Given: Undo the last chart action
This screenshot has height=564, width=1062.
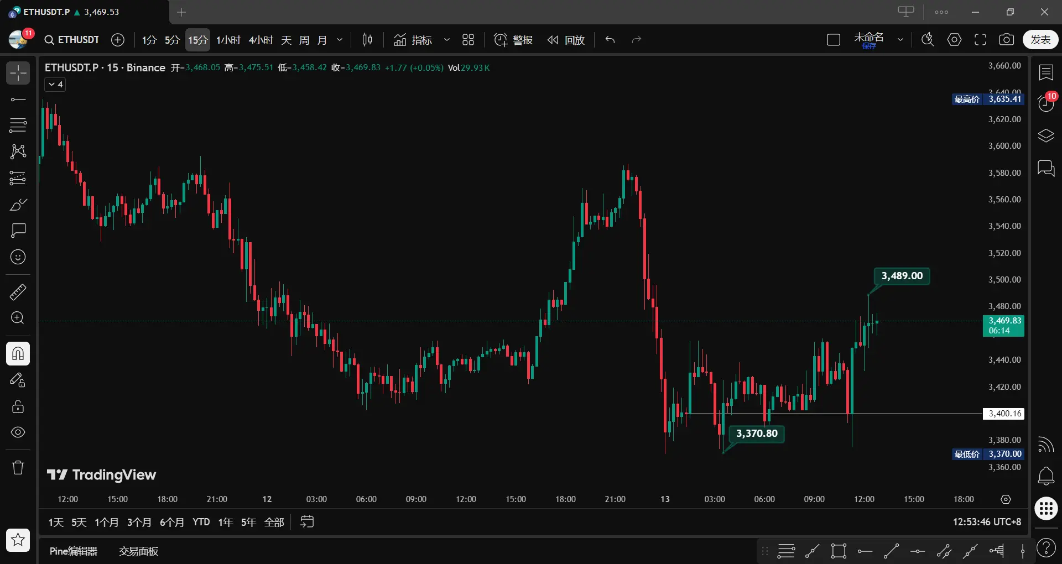Looking at the screenshot, I should [610, 40].
